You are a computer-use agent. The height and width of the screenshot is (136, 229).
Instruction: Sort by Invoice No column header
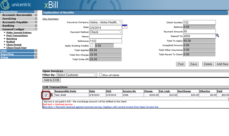pyautogui.click(x=129, y=91)
